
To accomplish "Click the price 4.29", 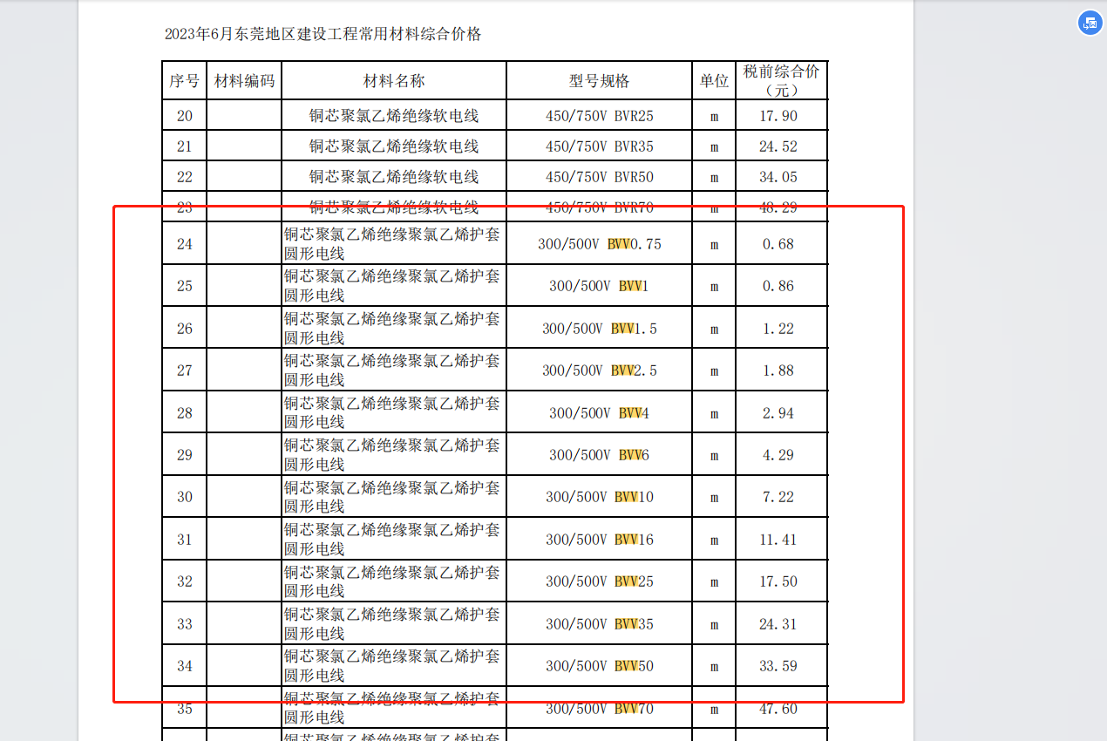I will pyautogui.click(x=778, y=455).
